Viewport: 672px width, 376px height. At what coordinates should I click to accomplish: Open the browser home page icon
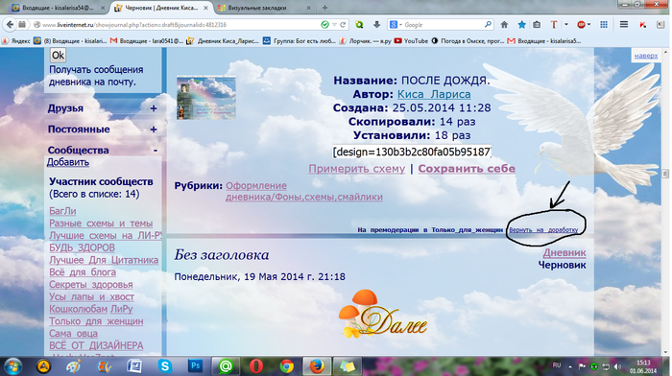[x=504, y=25]
